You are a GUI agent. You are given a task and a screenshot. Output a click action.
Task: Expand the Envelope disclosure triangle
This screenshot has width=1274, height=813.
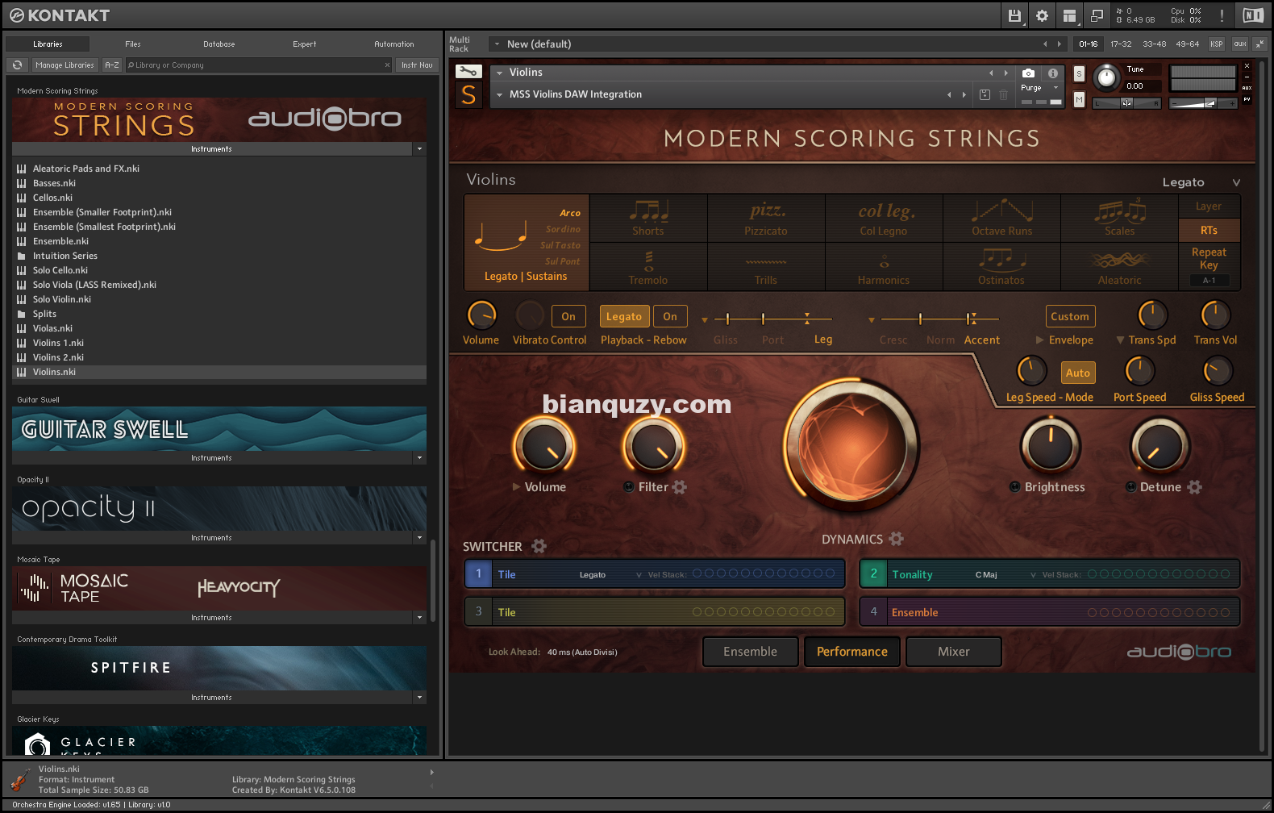(x=1039, y=340)
